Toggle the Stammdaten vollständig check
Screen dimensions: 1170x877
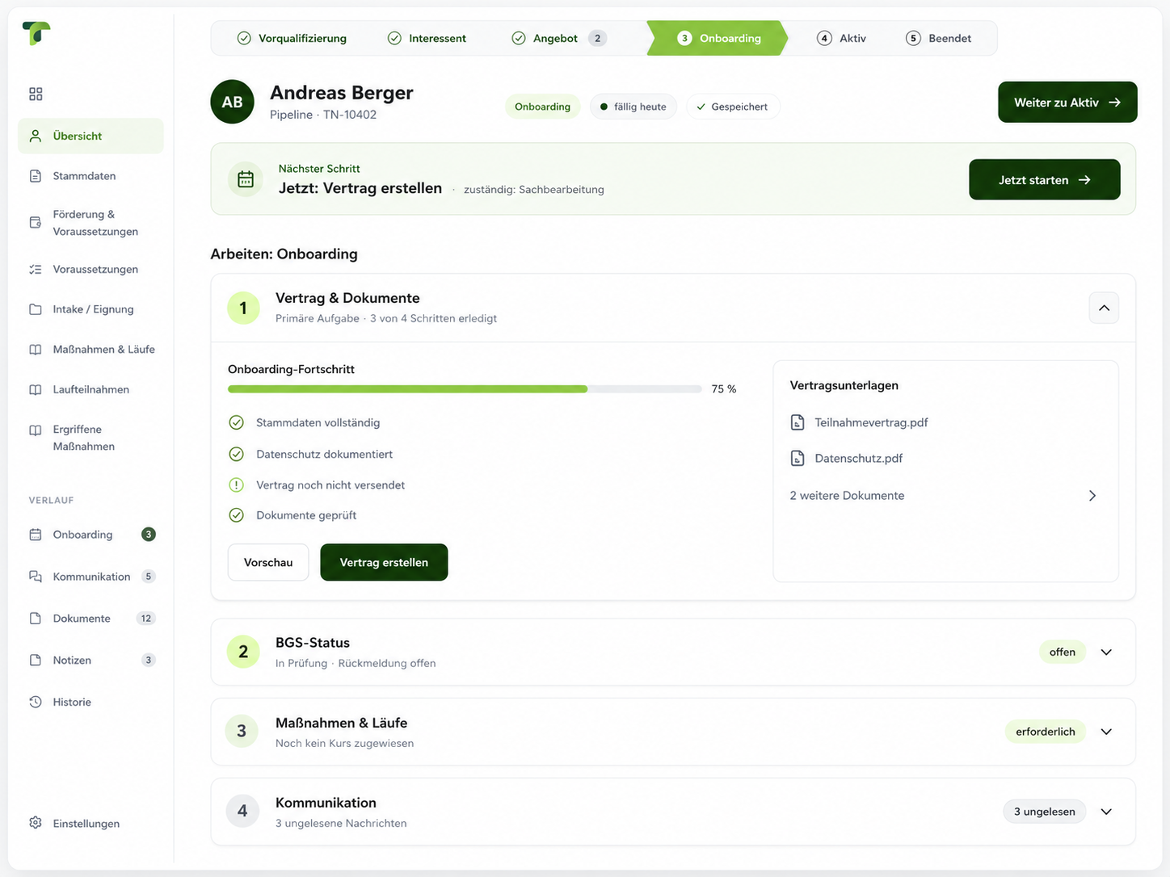[x=236, y=422]
